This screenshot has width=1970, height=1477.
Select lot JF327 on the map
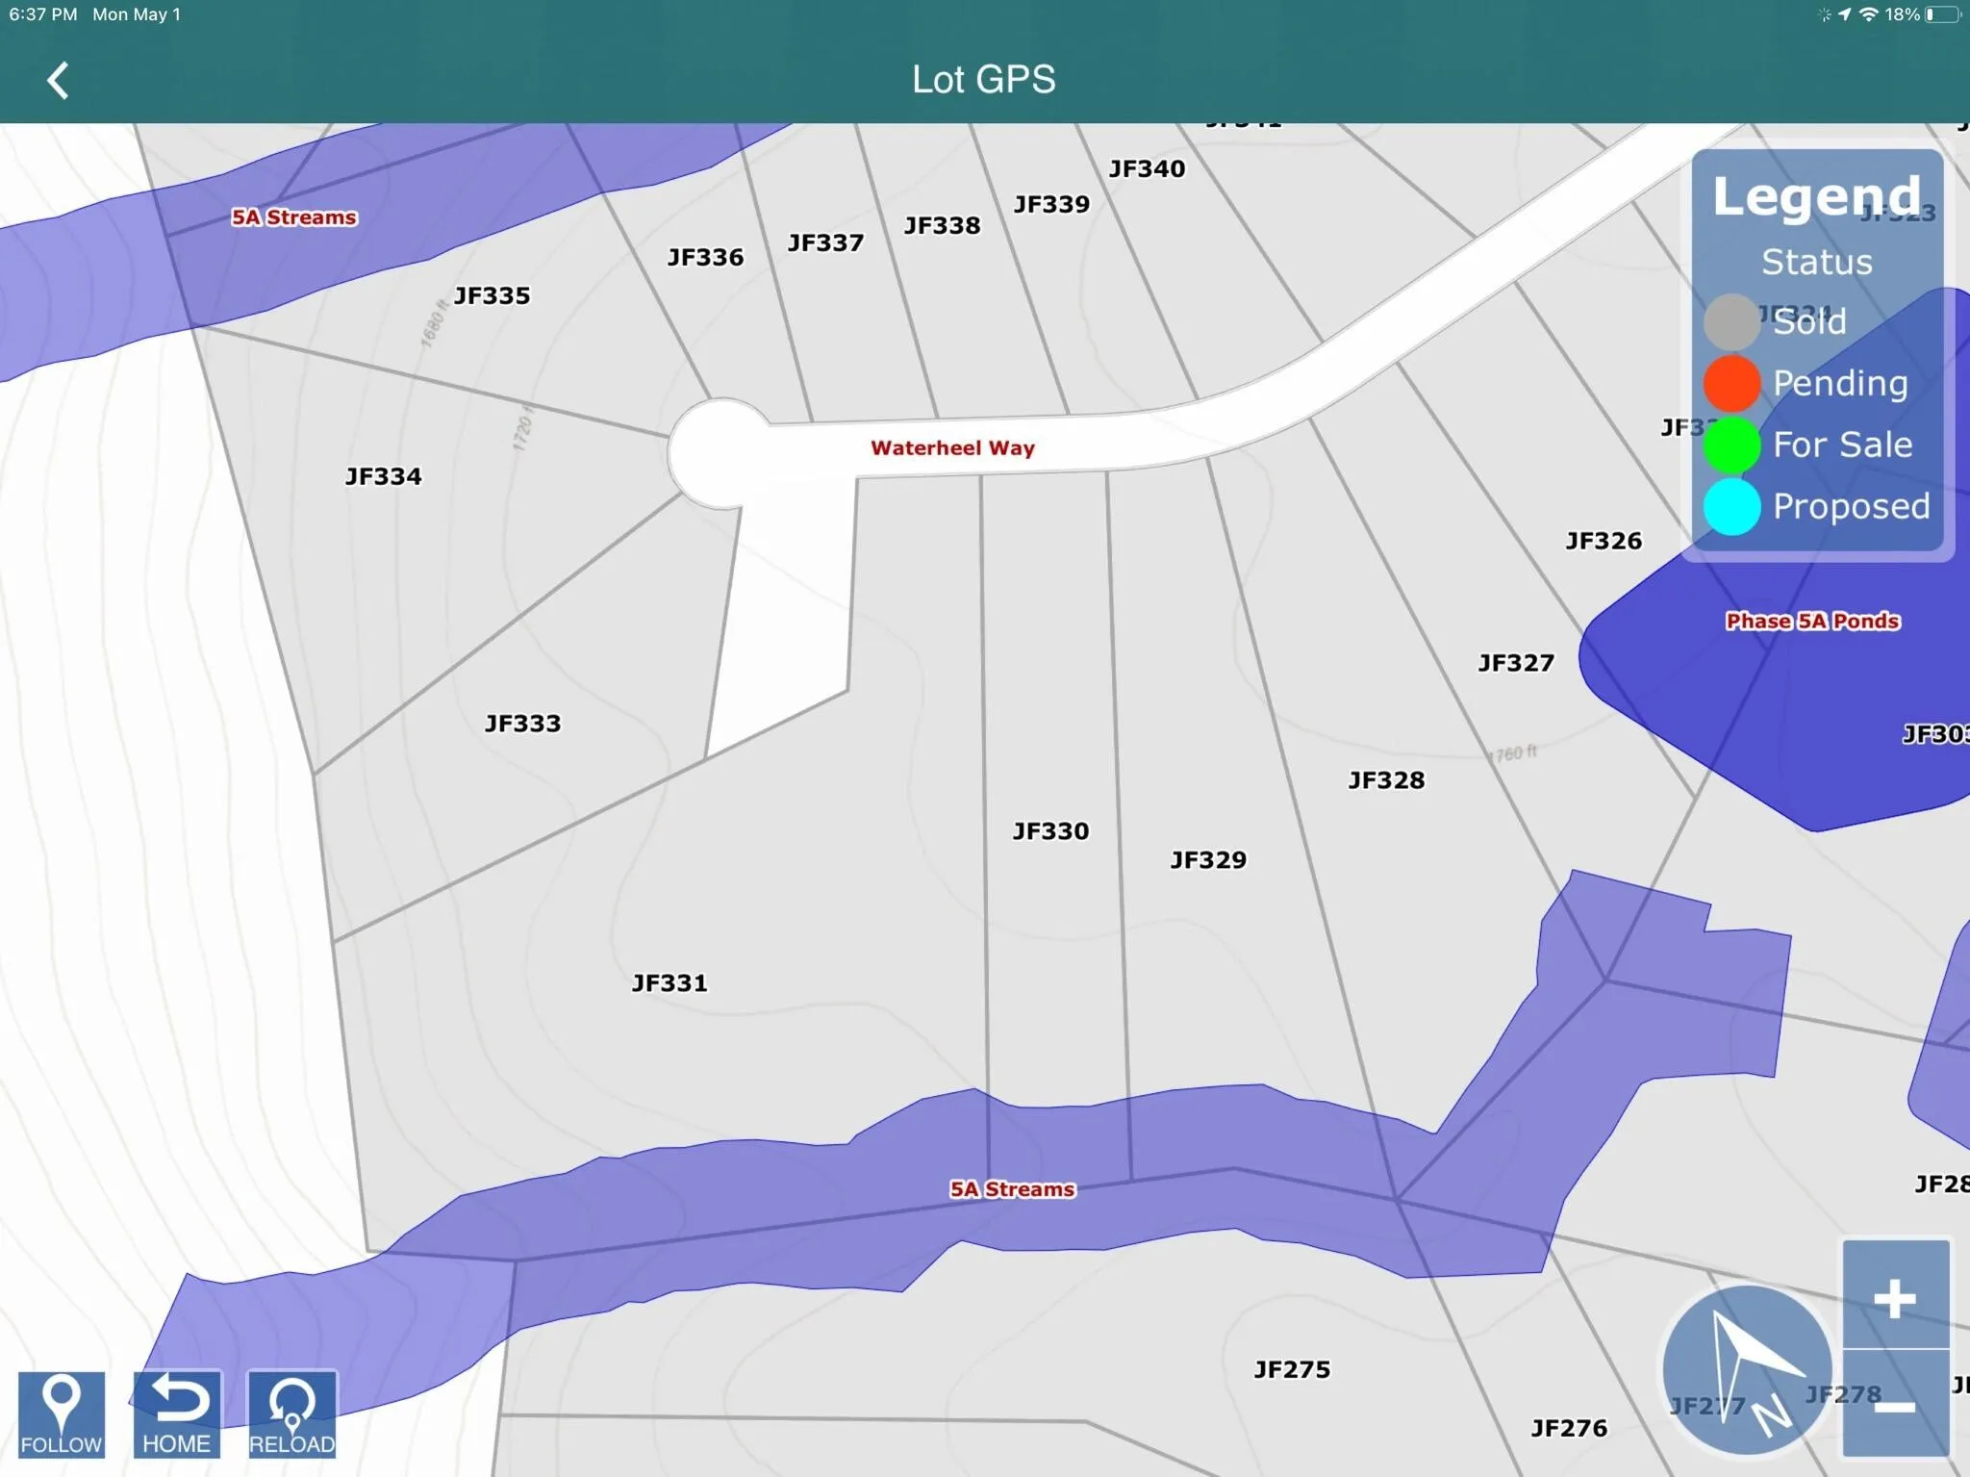pyautogui.click(x=1516, y=662)
